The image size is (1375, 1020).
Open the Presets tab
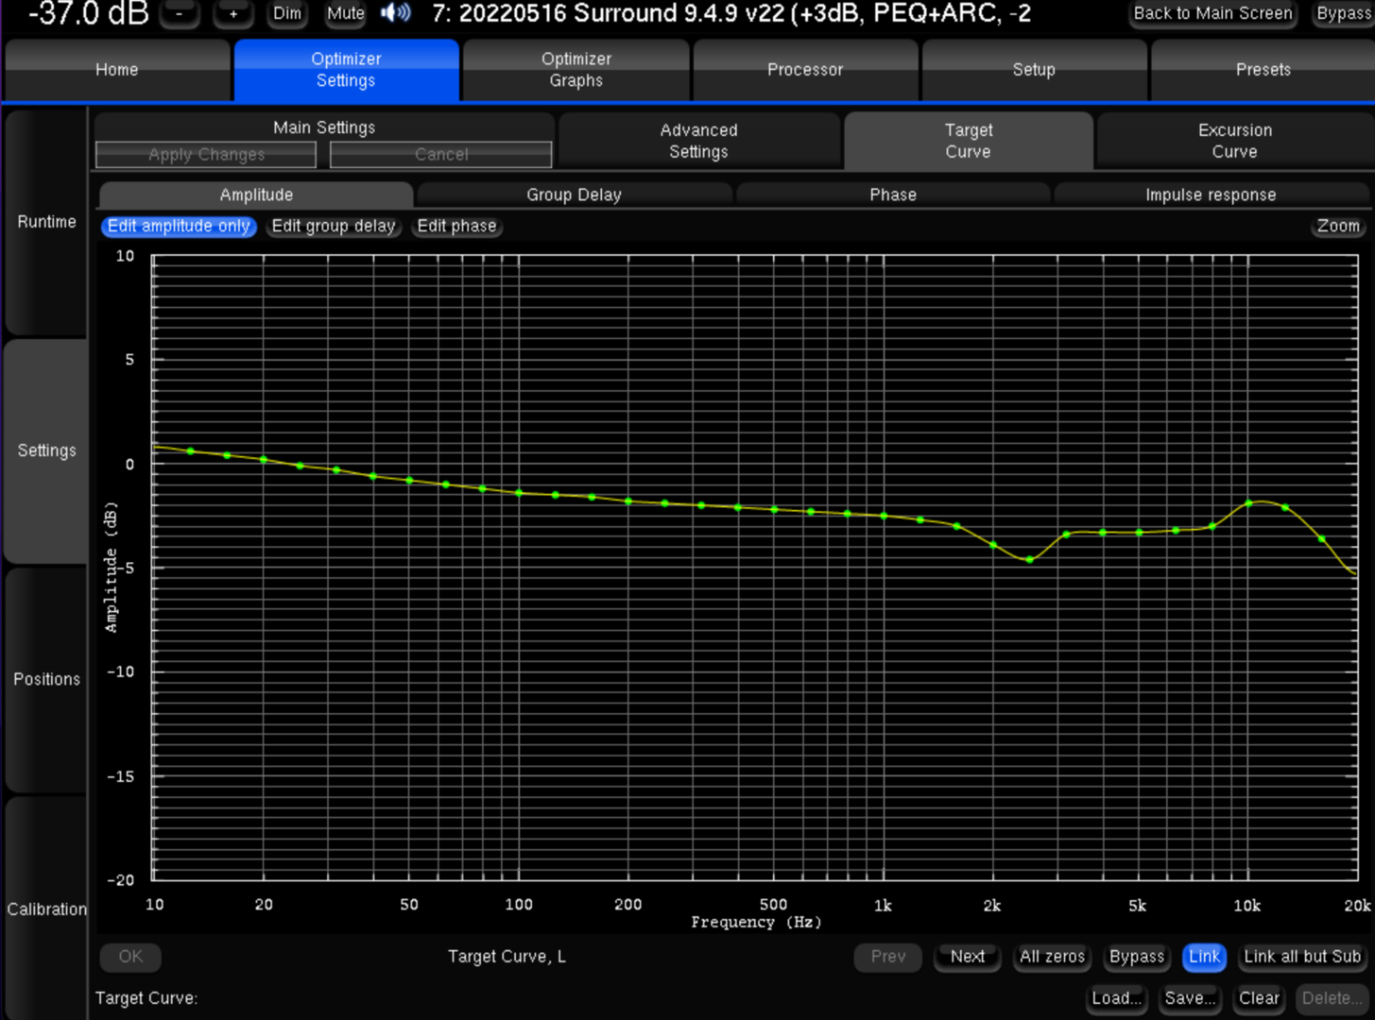tap(1263, 70)
